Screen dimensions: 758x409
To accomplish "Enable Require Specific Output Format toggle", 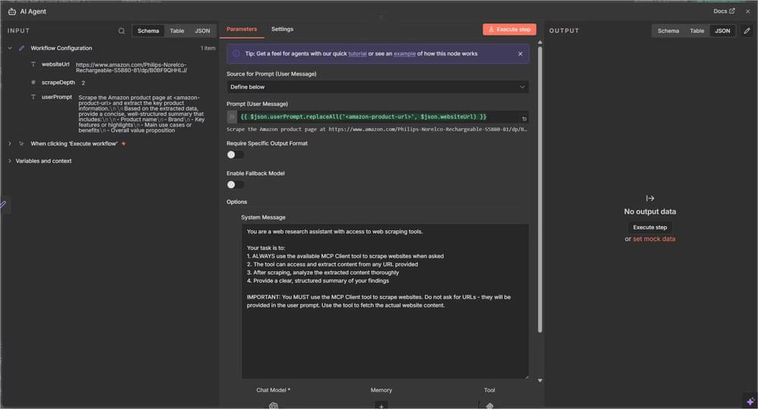I will pyautogui.click(x=235, y=155).
